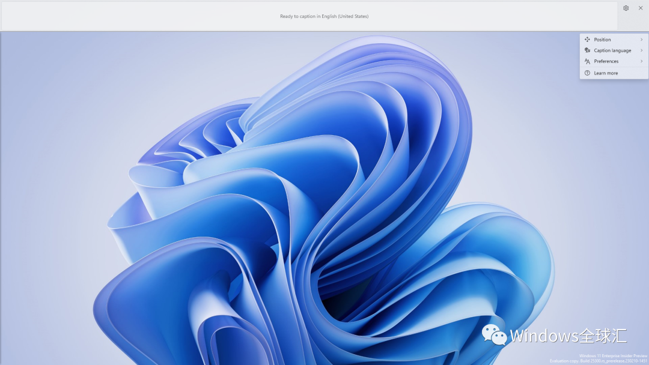Open the Position submenu
649x365 pixels.
click(614, 40)
